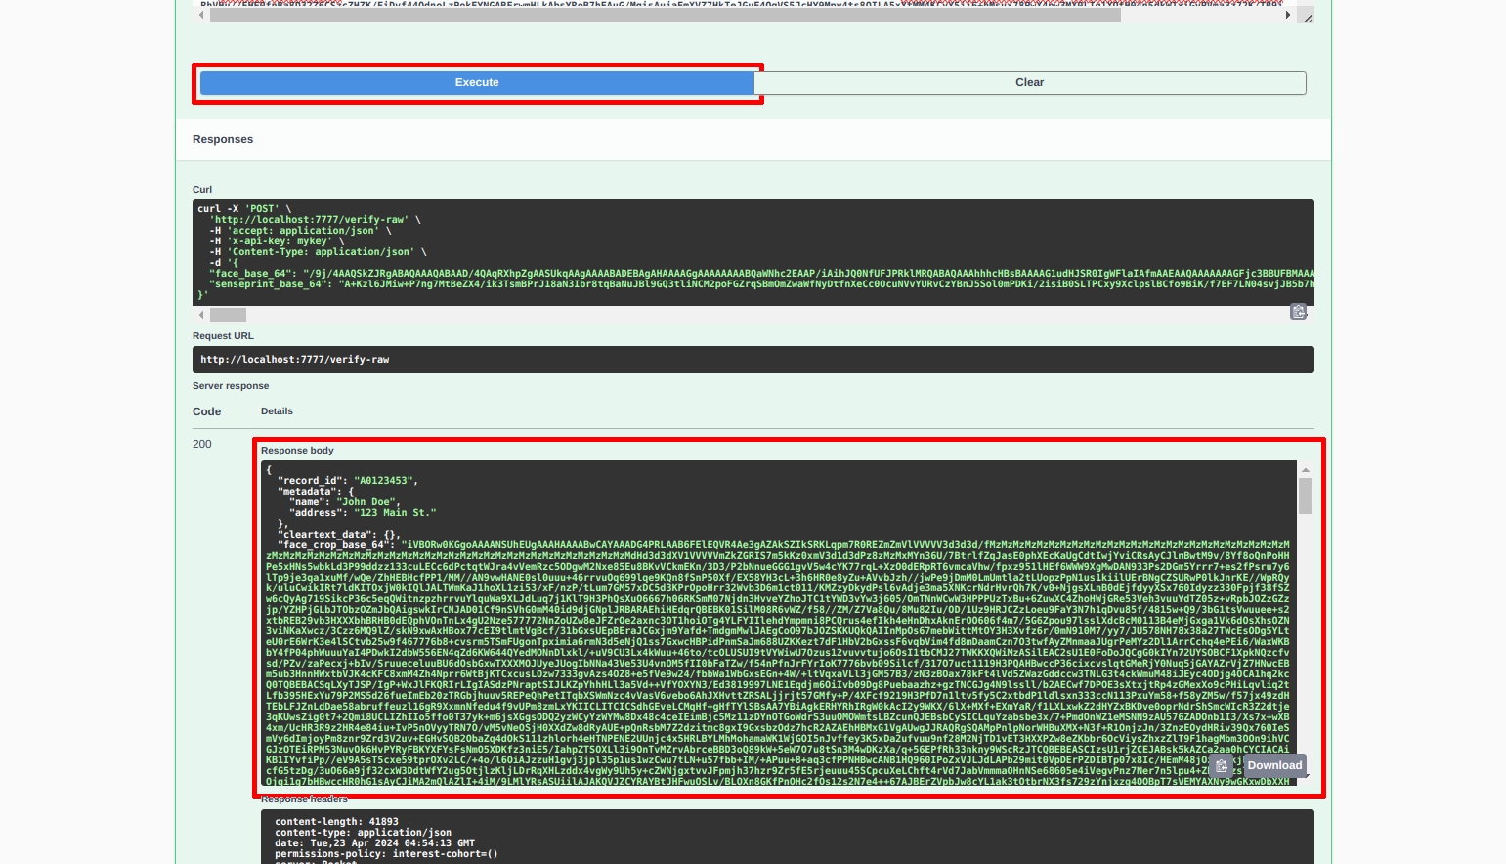Click left arrow of request body scrollbar
Image resolution: width=1506 pixels, height=864 pixels.
(201, 16)
